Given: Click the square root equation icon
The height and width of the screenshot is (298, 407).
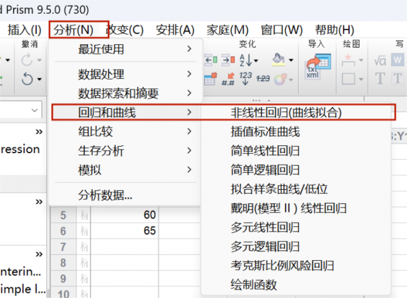Looking at the screenshot, I should click(380, 60).
